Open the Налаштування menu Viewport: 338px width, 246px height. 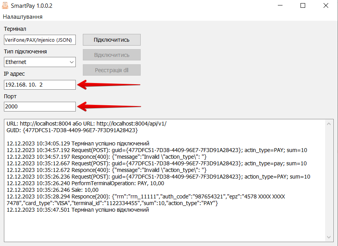point(23,17)
